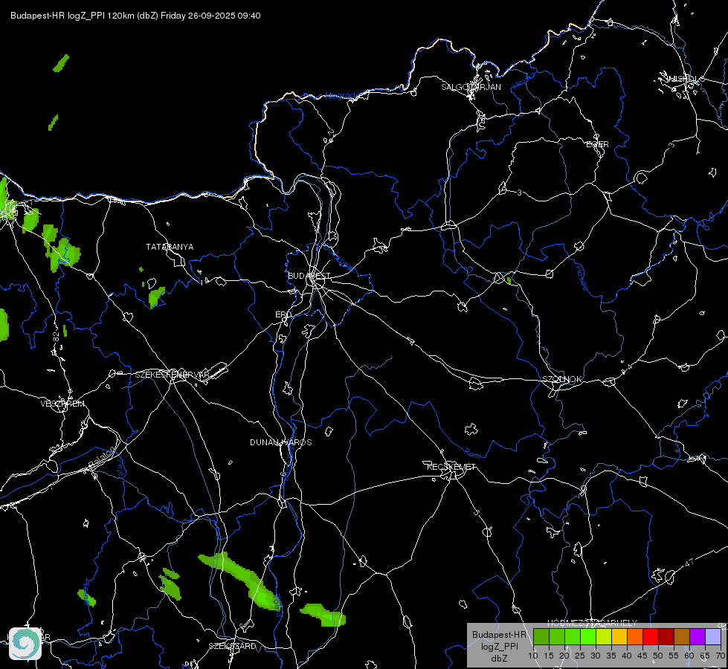Select the 50-55 dBZ dark red swatch
This screenshot has width=728, height=669.
(x=666, y=637)
